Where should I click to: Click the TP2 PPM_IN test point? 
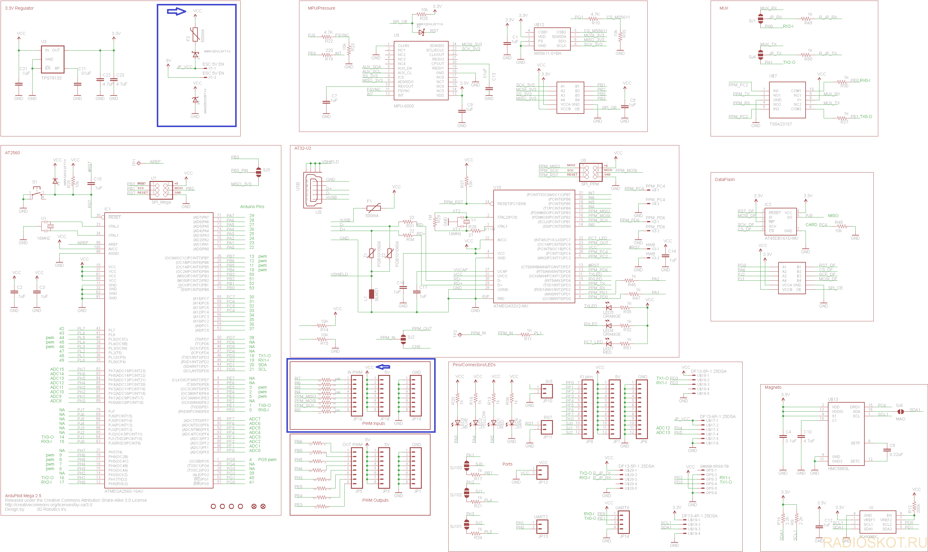459,334
